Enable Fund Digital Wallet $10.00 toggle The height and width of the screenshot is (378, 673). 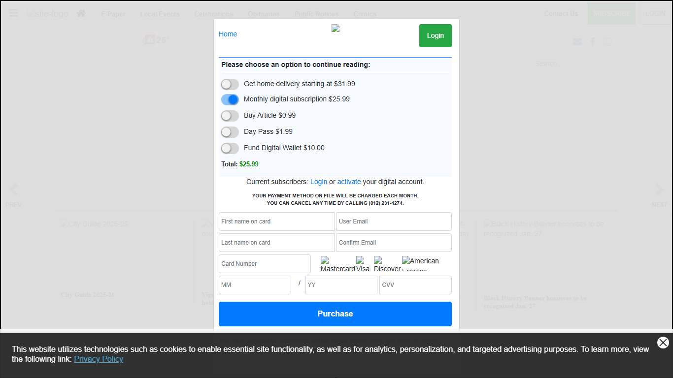tap(230, 148)
